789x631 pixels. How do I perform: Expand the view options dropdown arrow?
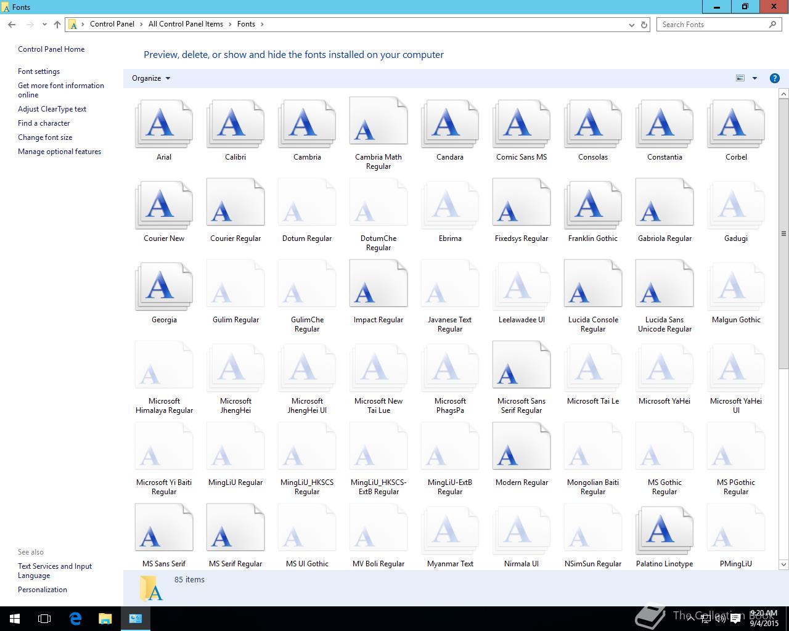point(754,78)
